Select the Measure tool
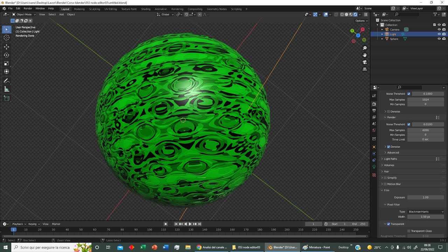Image resolution: width=448 pixels, height=252 pixels. click(x=7, y=89)
